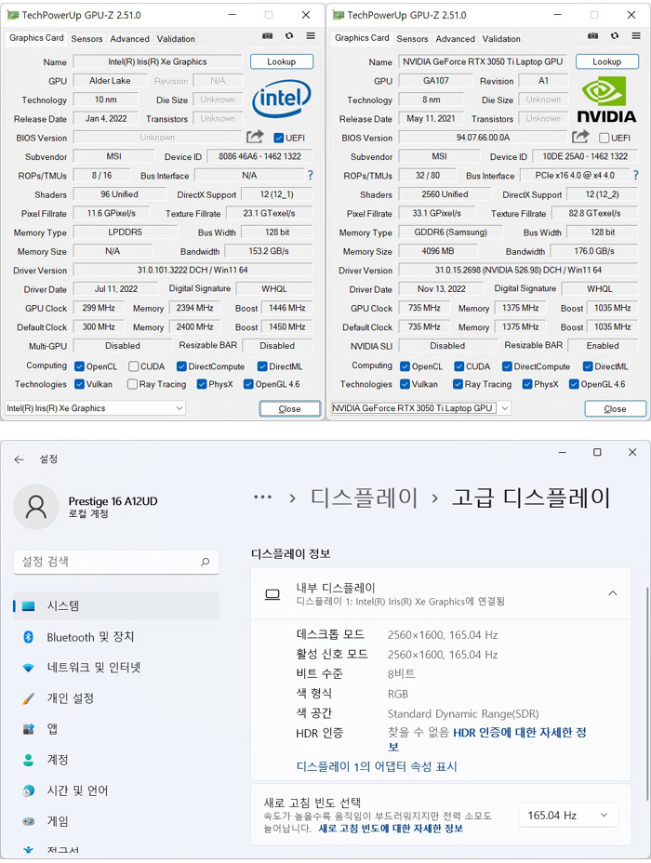Toggle the CUDA checkbox in Intel GPU-Z window
Screen dimensions: 651x863
tap(134, 366)
